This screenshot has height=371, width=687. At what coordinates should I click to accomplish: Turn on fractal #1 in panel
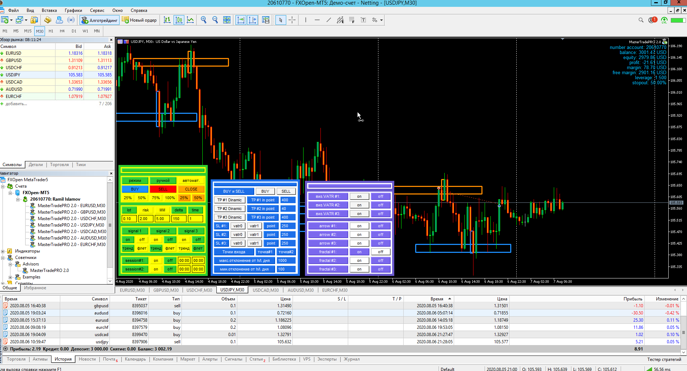click(x=359, y=252)
